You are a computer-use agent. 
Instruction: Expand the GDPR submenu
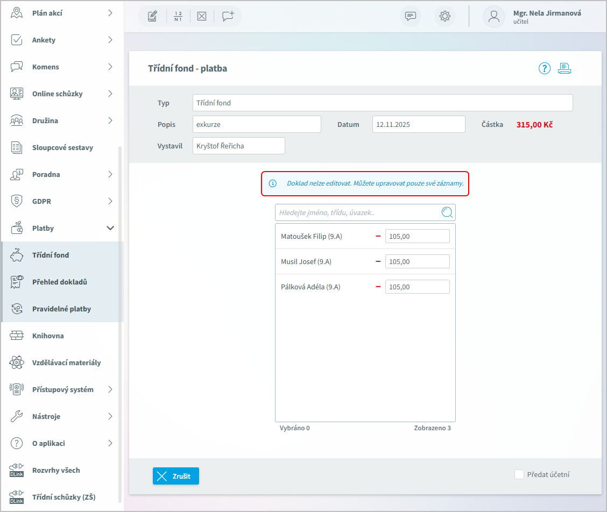click(110, 201)
